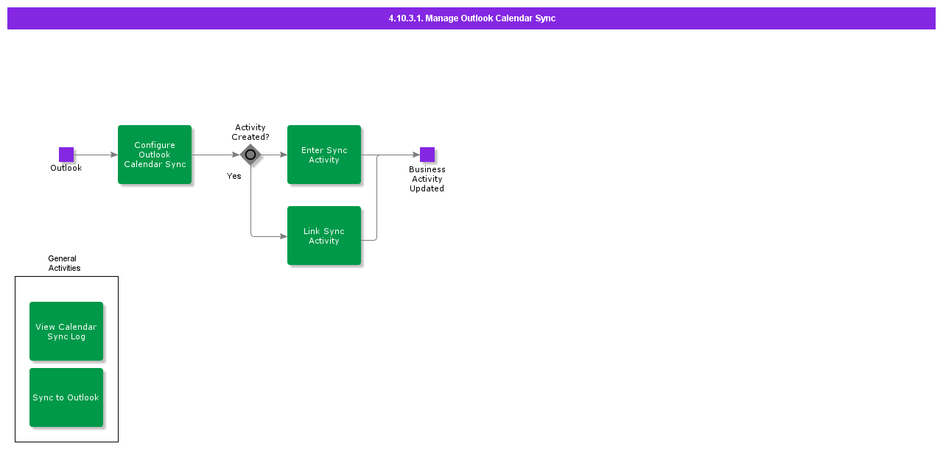Click the purple Outlook start event icon
This screenshot has width=943, height=449.
(66, 155)
